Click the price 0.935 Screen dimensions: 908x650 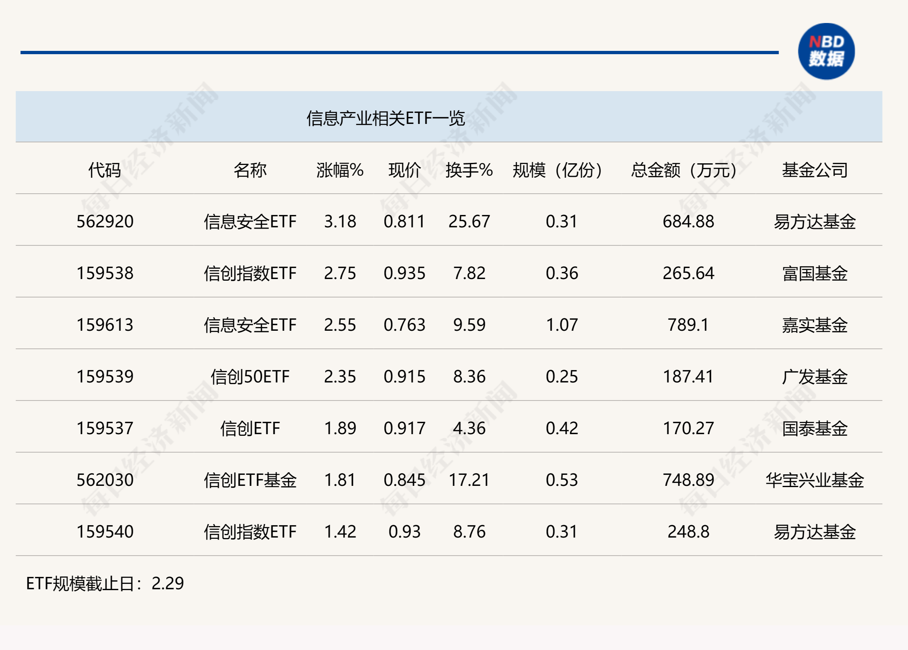(404, 273)
